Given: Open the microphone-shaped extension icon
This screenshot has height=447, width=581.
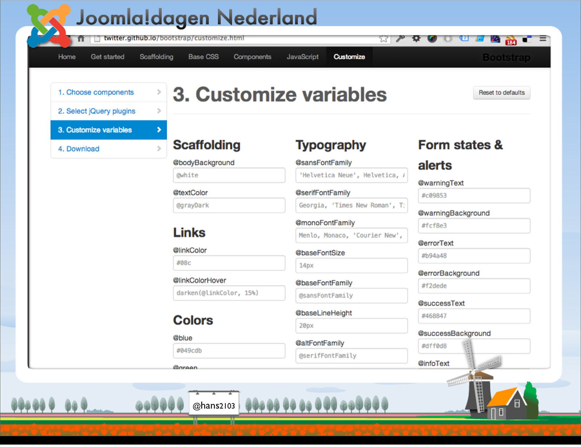Looking at the screenshot, I should (x=400, y=38).
